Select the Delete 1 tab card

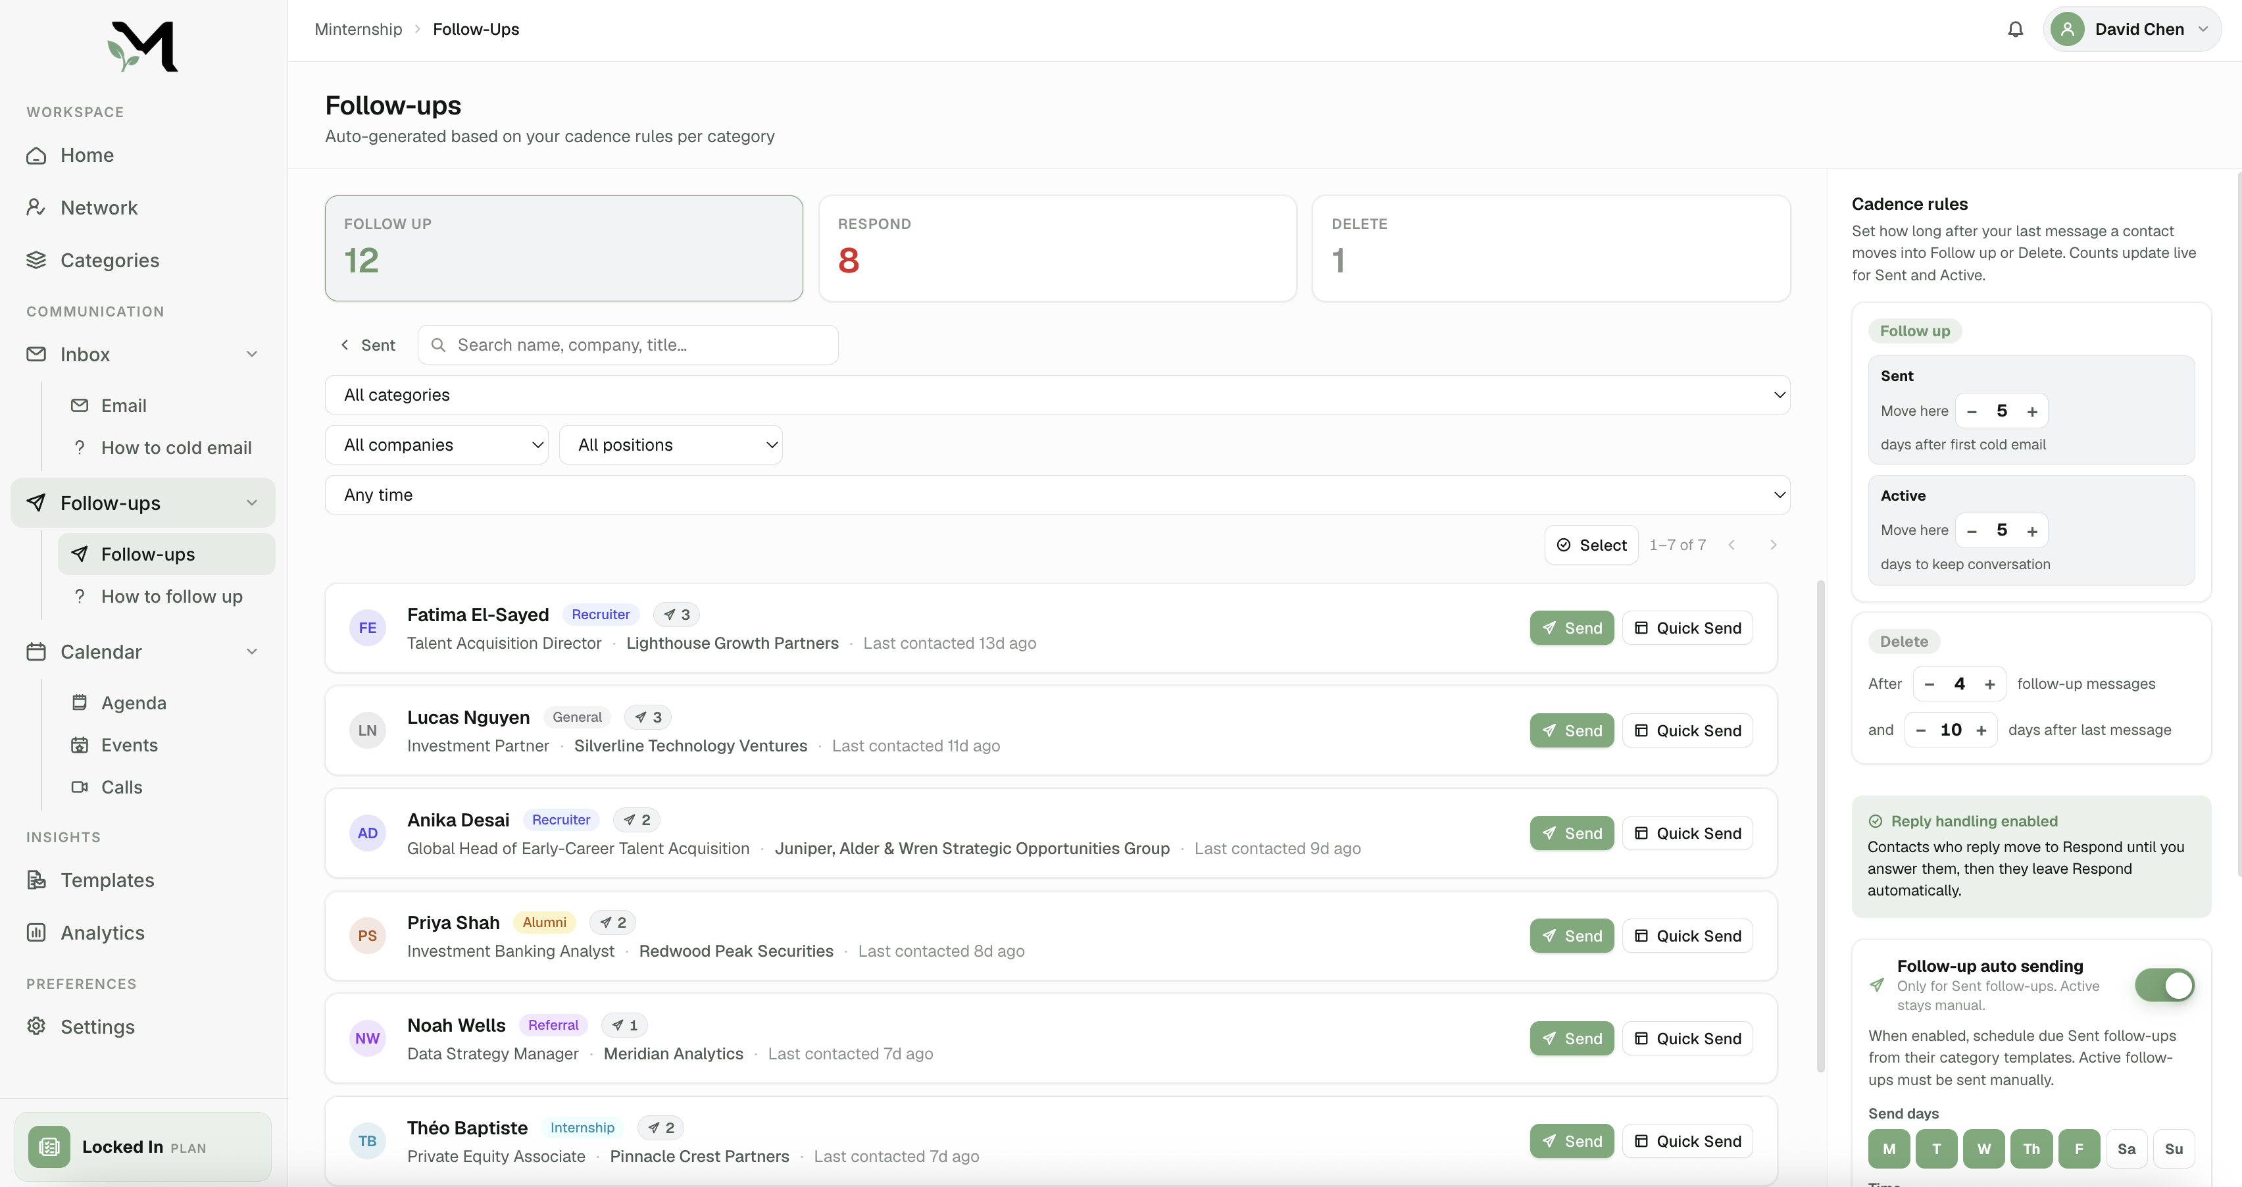(1551, 248)
